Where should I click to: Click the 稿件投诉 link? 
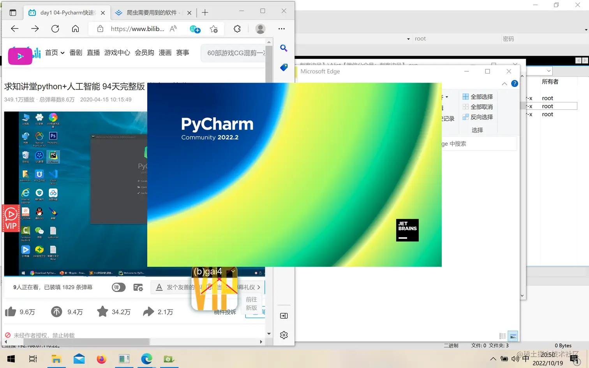tap(225, 312)
